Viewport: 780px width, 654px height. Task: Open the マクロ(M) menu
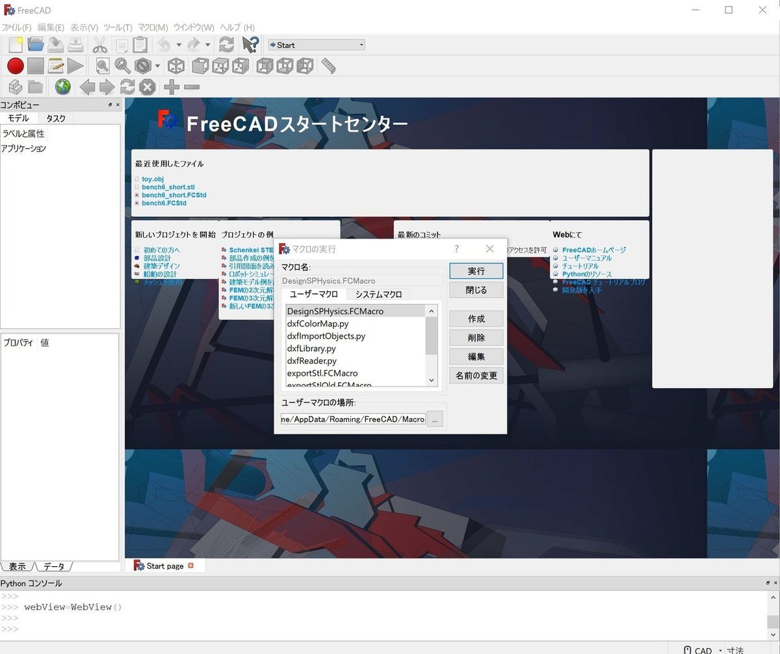(x=153, y=27)
